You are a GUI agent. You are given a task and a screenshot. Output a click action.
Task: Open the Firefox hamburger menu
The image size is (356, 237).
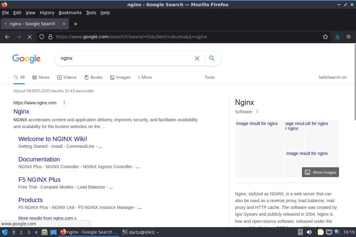click(349, 37)
